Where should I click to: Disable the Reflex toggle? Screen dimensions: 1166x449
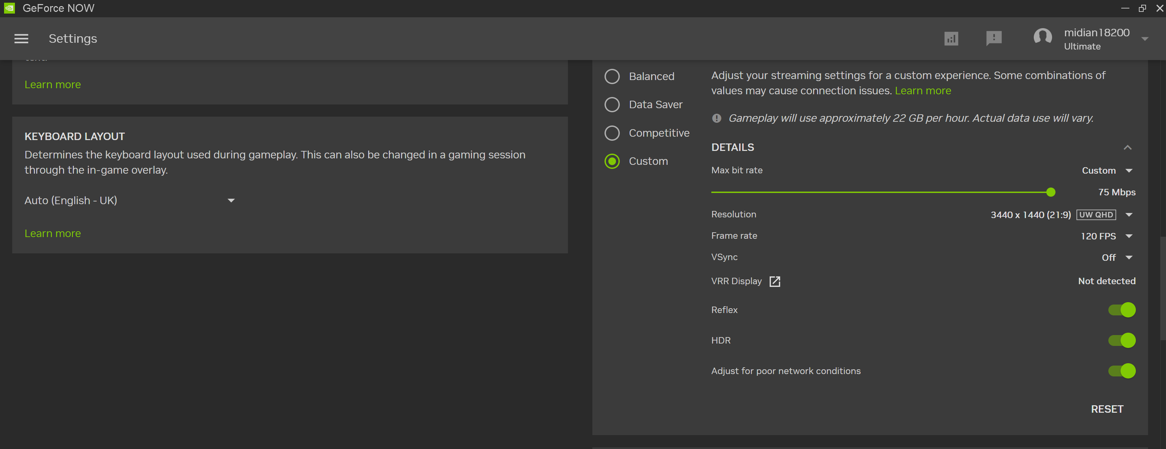[x=1122, y=310]
